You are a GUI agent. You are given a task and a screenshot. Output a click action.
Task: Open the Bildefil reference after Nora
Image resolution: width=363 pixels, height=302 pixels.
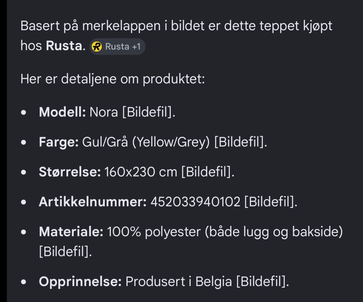click(149, 112)
